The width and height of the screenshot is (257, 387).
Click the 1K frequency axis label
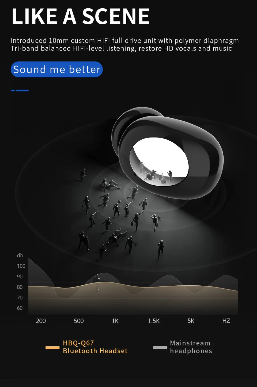click(x=115, y=321)
